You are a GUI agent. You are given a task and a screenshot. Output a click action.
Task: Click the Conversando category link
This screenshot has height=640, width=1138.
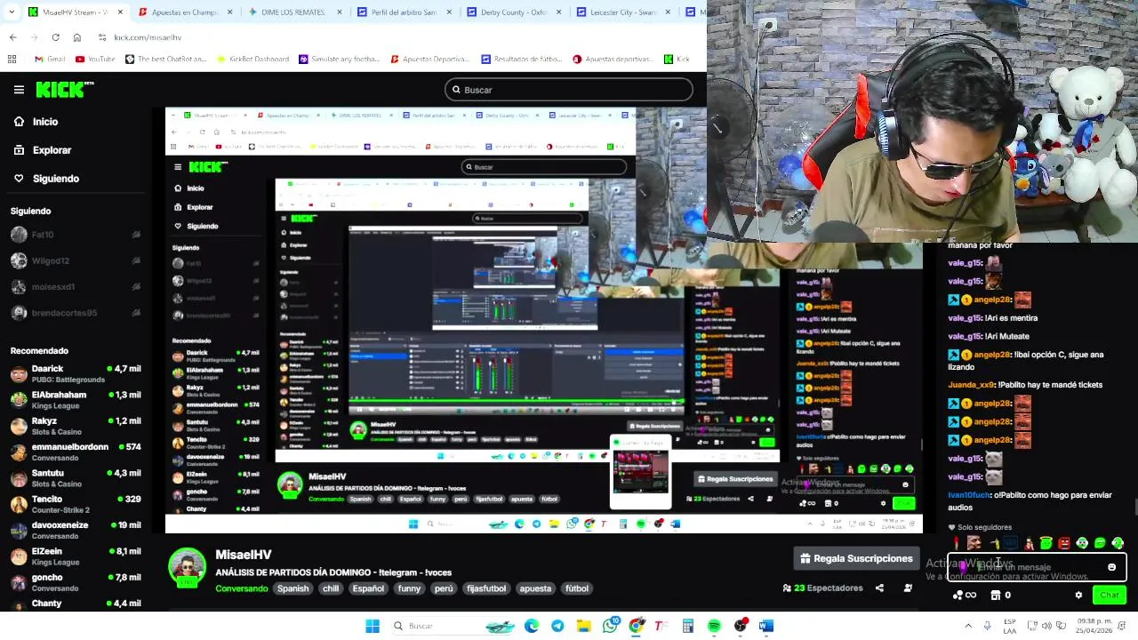coord(241,588)
